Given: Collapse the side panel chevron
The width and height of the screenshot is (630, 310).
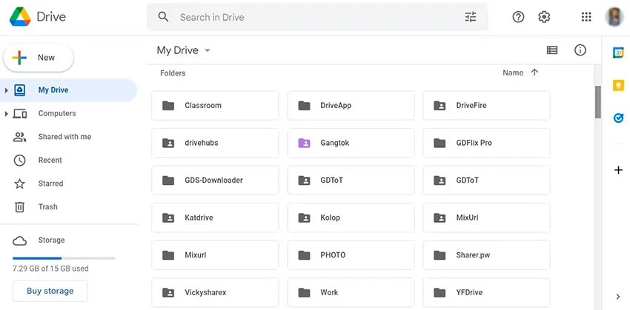Looking at the screenshot, I should click(x=618, y=297).
